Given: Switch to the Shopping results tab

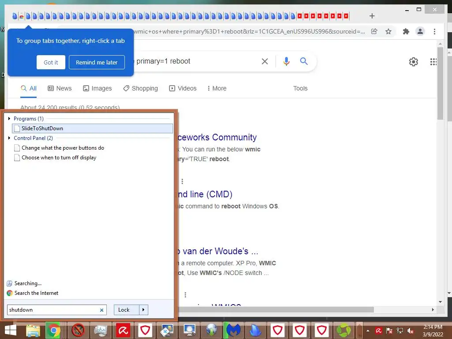Looking at the screenshot, I should tap(140, 88).
